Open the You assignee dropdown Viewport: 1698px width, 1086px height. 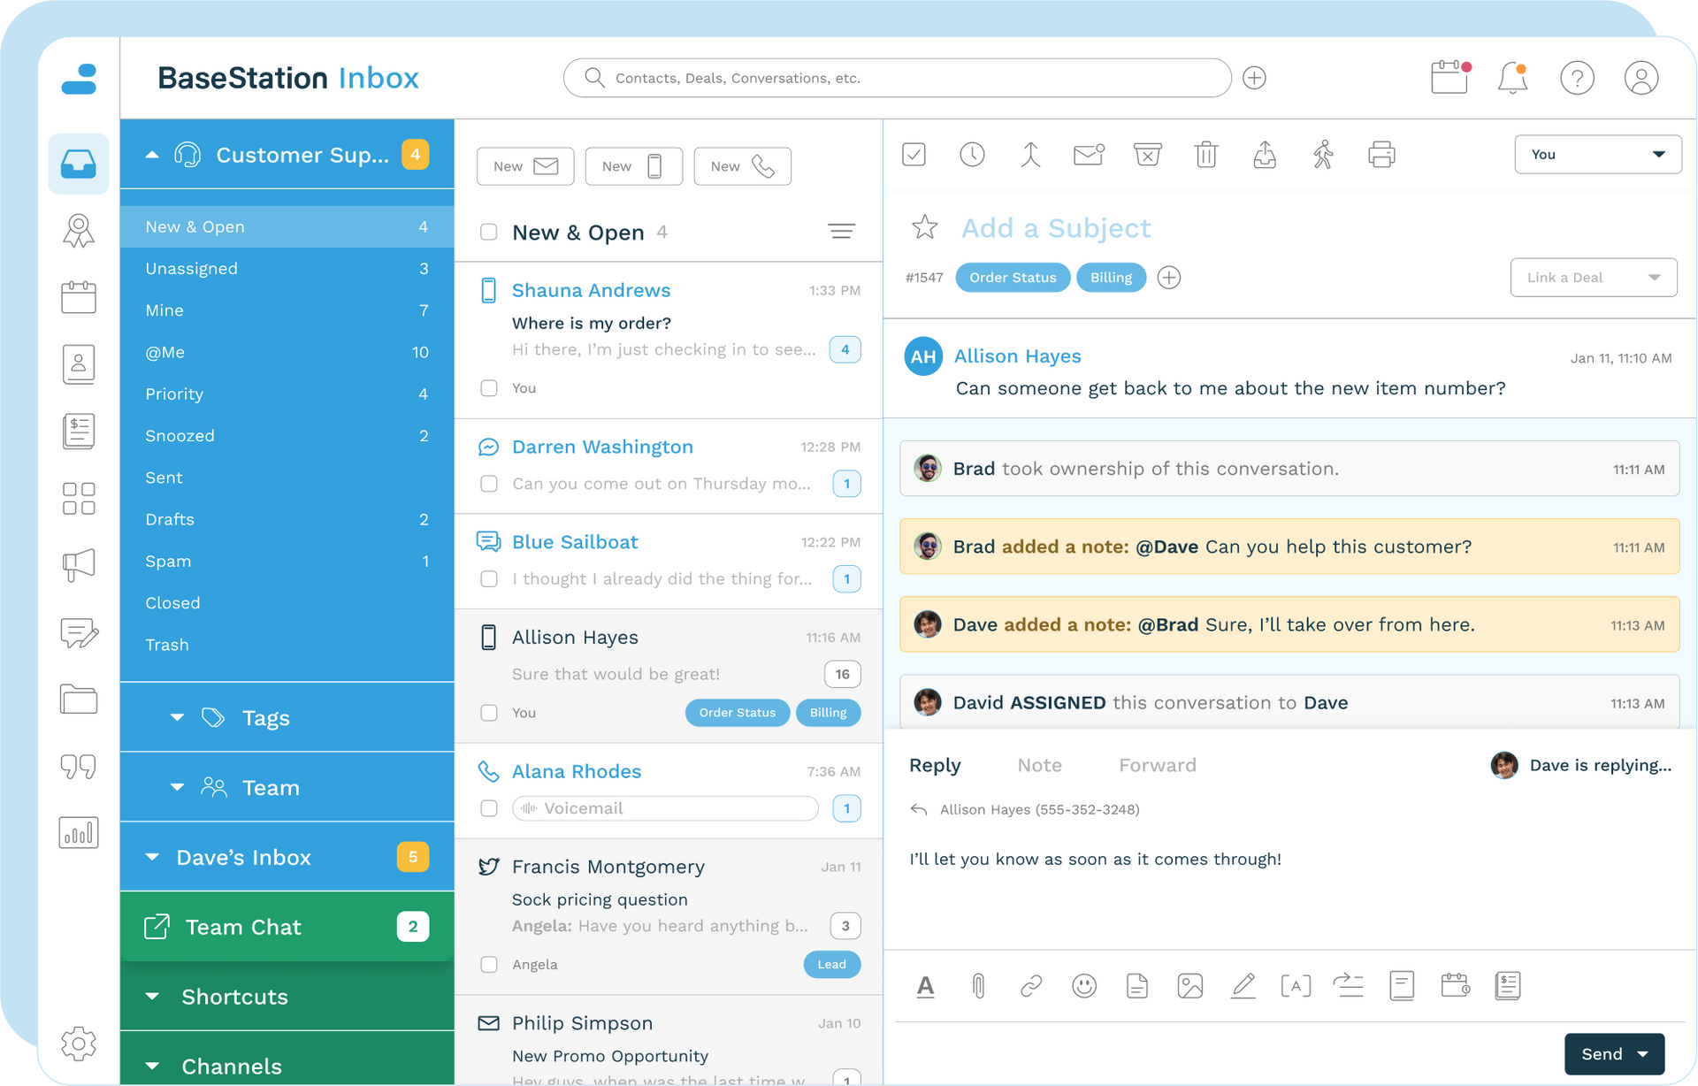(1597, 154)
